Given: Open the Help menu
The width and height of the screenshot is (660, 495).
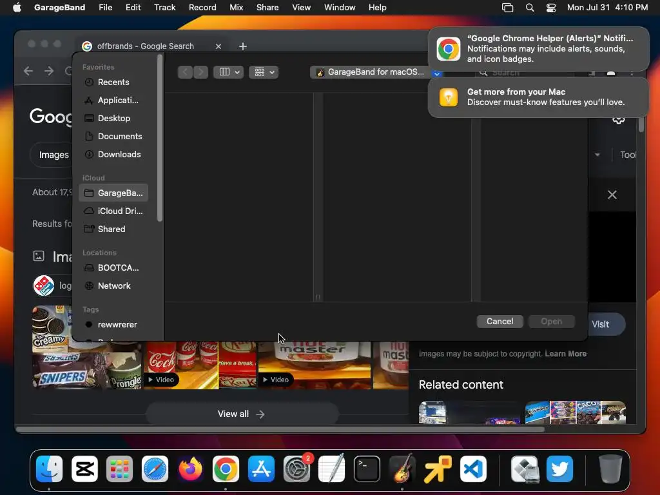Looking at the screenshot, I should point(377,7).
